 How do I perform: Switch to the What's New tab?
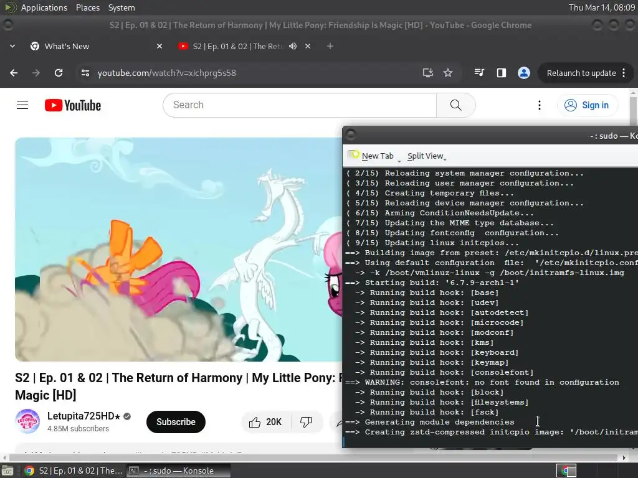click(97, 46)
